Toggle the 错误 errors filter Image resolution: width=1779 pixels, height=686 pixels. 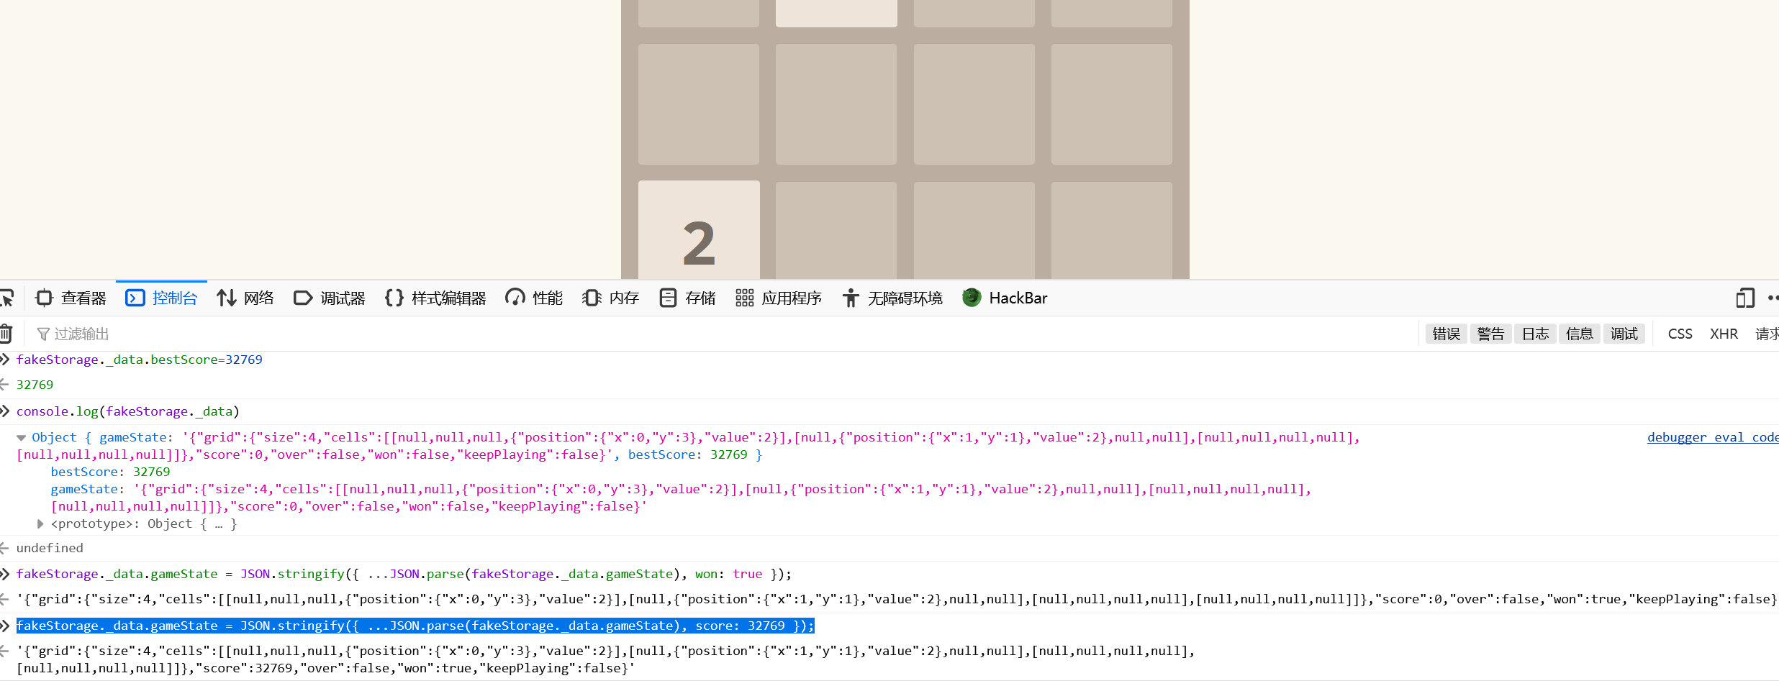point(1447,334)
